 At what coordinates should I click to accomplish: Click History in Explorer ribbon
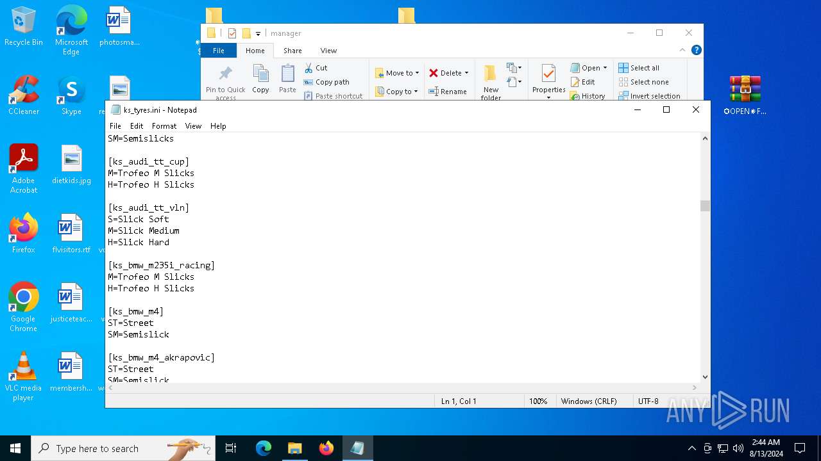pos(588,96)
